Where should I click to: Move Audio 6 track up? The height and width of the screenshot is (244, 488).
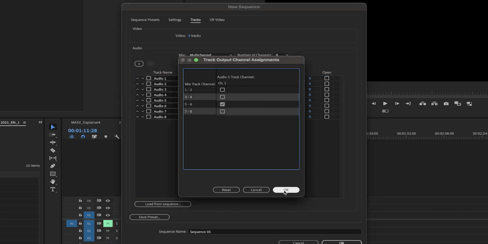pyautogui.click(x=137, y=106)
